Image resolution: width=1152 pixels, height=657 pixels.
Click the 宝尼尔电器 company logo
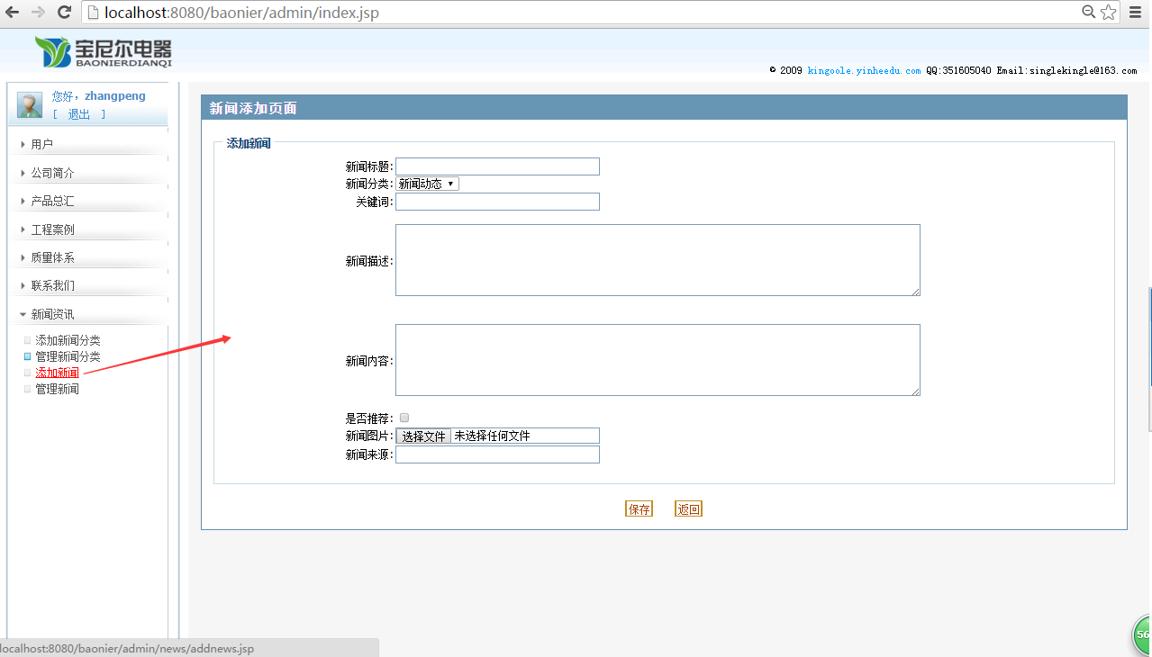pyautogui.click(x=99, y=50)
